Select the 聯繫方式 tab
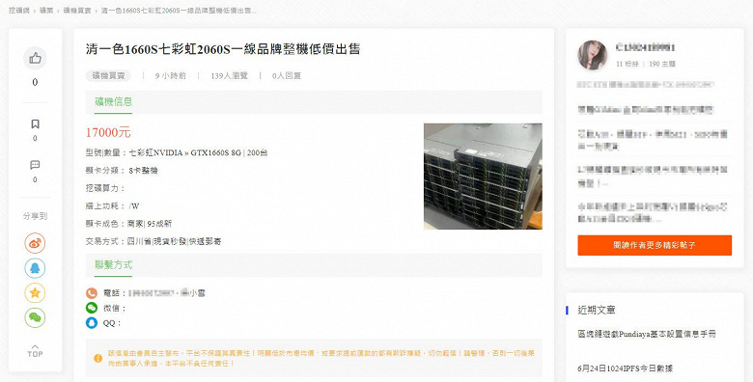This screenshot has width=753, height=382. (113, 265)
